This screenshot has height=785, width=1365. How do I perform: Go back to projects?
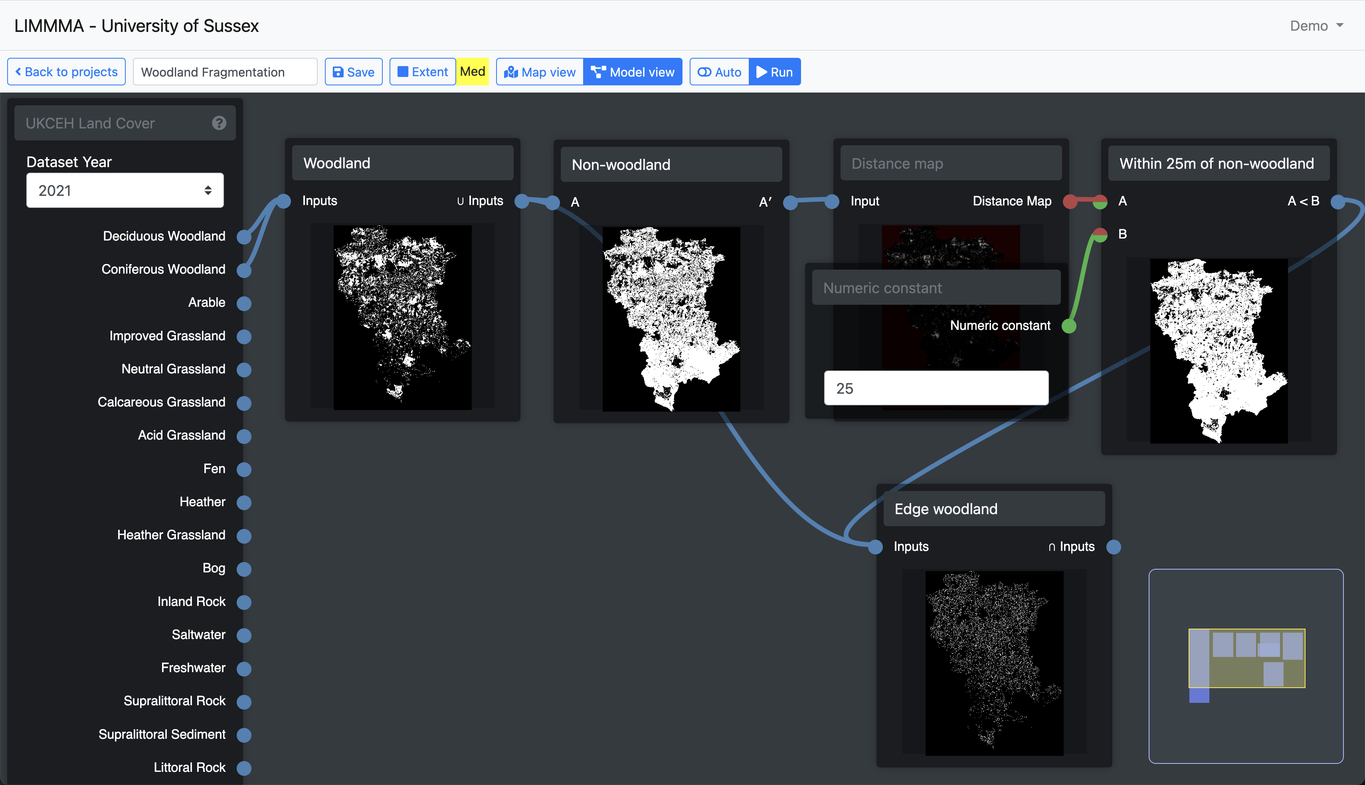[x=66, y=72]
